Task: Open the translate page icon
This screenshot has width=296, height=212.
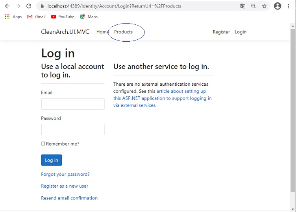Action: click(x=243, y=6)
